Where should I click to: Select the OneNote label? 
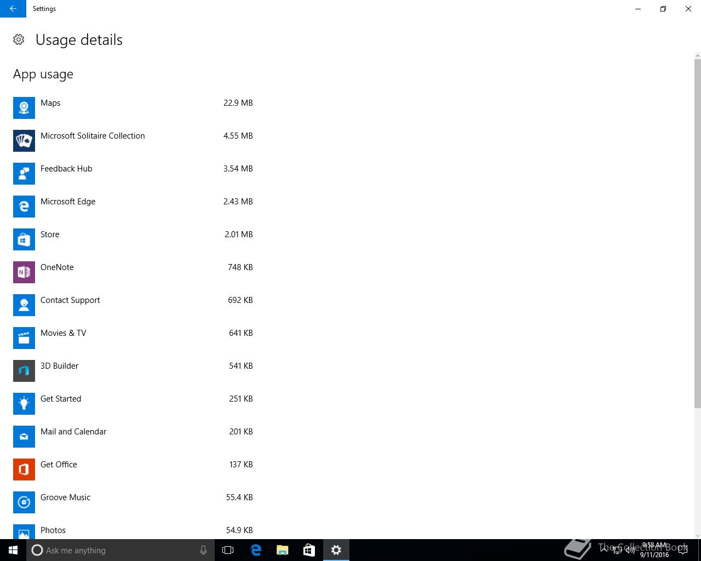pos(57,267)
